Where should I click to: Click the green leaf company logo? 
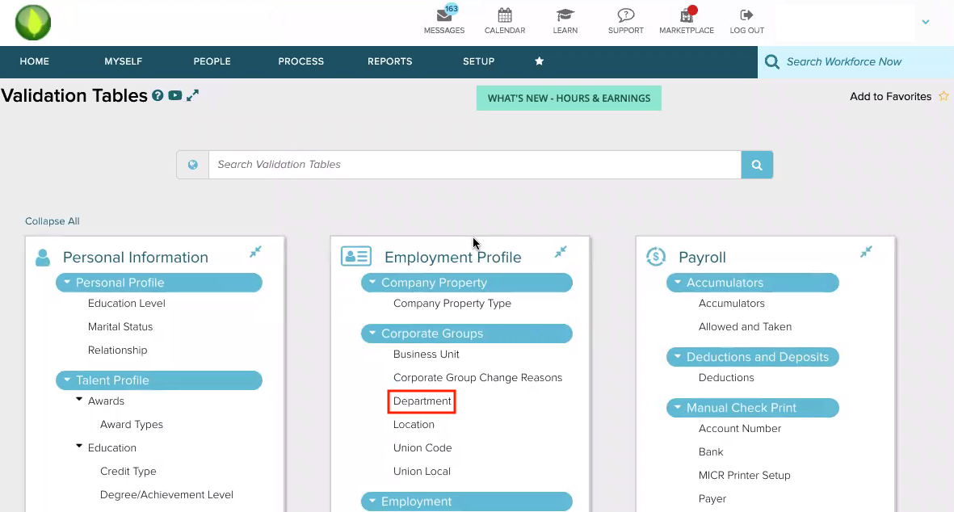[x=33, y=23]
